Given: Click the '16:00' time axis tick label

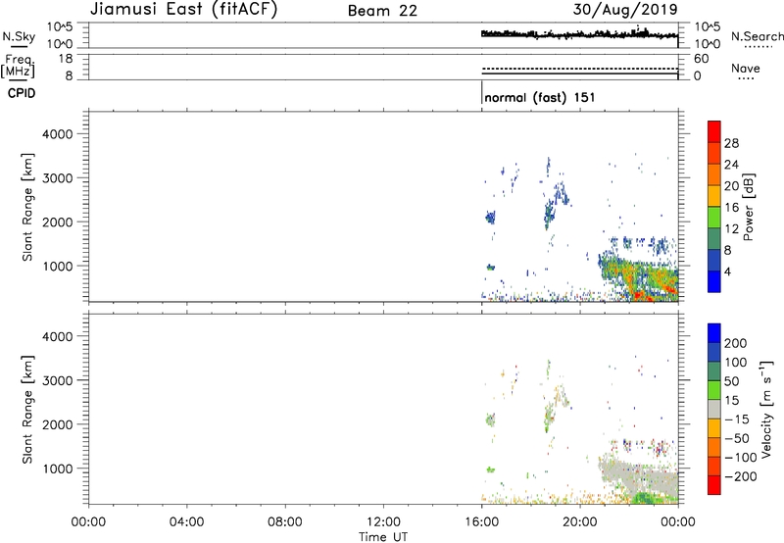Looking at the screenshot, I should (481, 522).
